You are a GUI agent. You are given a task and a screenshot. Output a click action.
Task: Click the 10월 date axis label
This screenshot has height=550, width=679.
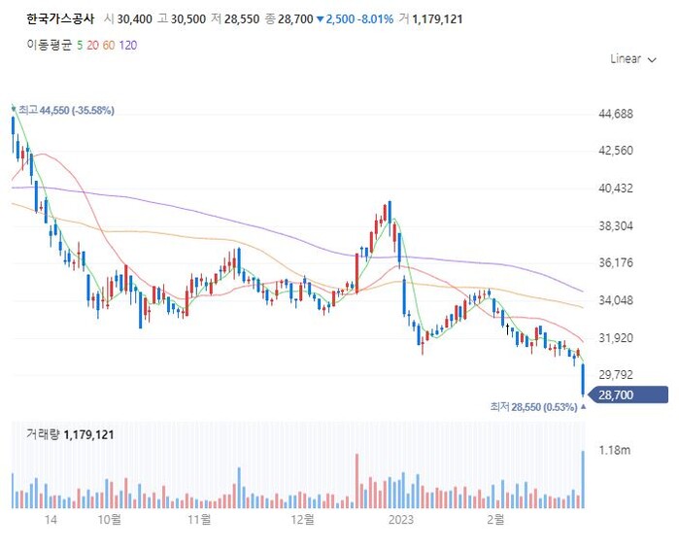pos(109,520)
